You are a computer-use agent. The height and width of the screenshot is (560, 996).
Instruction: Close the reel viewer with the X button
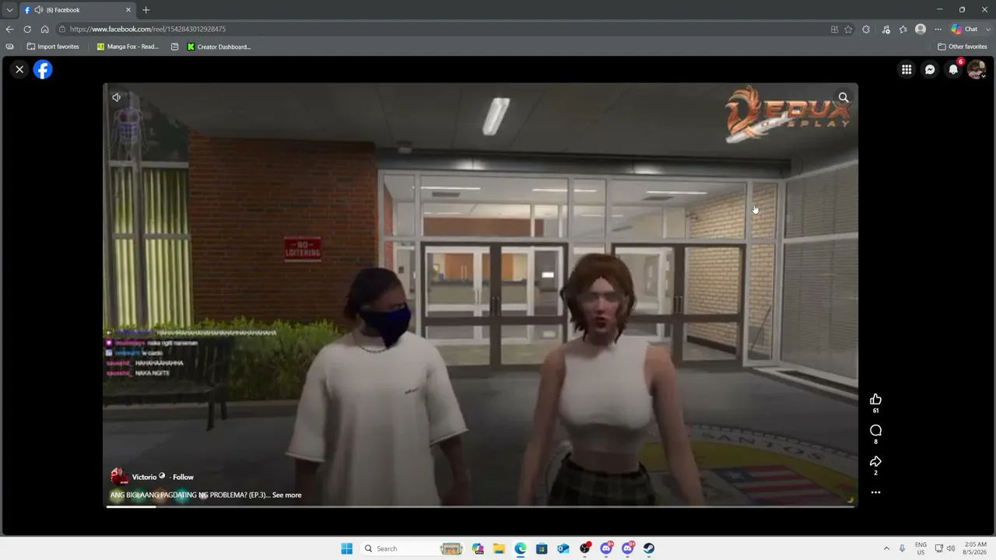pyautogui.click(x=19, y=69)
